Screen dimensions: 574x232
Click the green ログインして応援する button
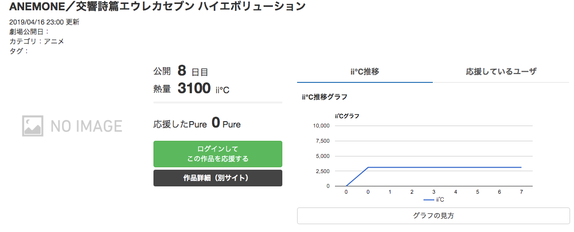click(218, 154)
